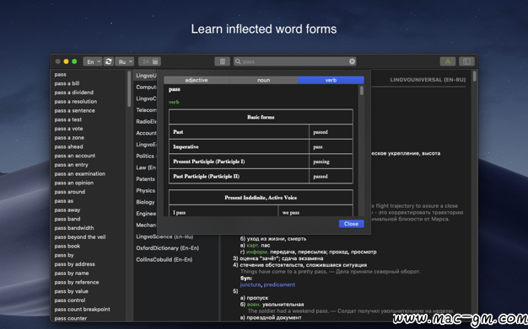528x329 pixels.
Task: Select 'pass book' entry
Action: [x=67, y=246]
